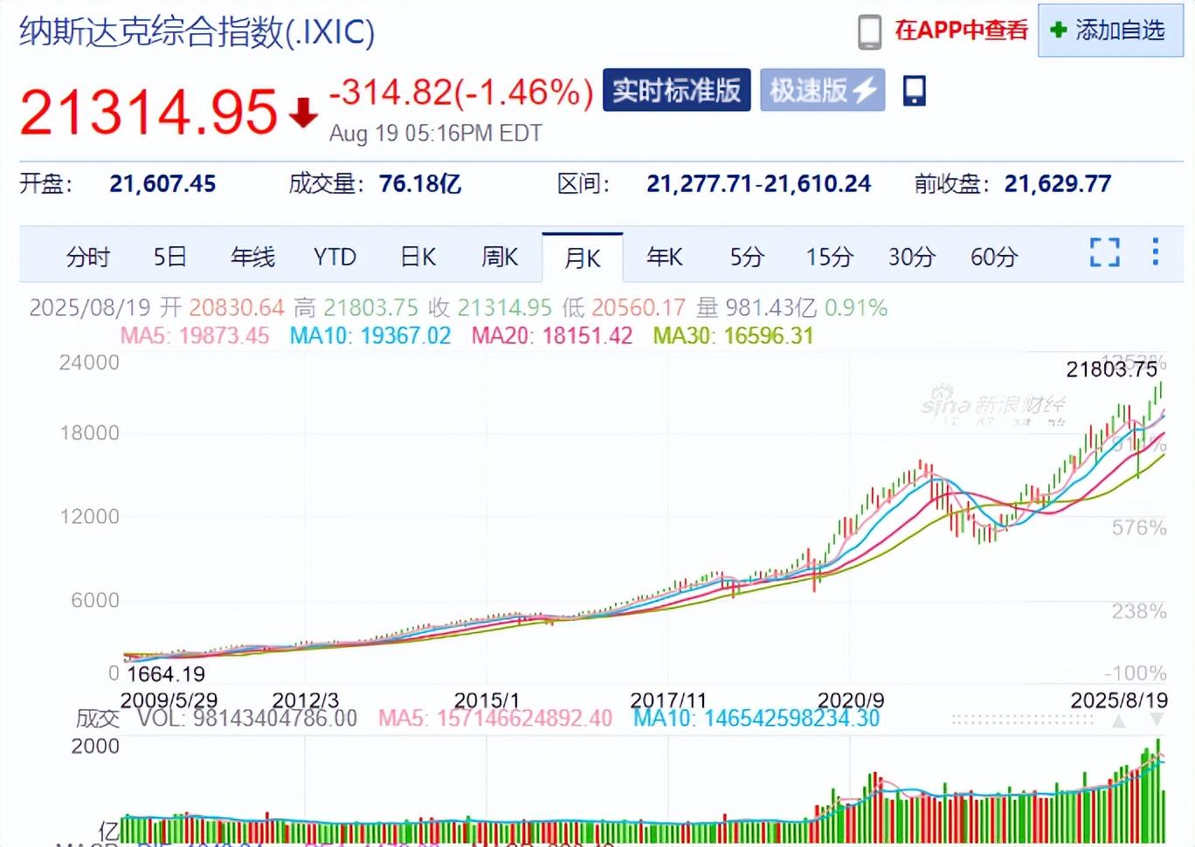Click the 纳斯达克综合指数(.IXIC) title
The height and width of the screenshot is (847, 1195).
coord(197,31)
